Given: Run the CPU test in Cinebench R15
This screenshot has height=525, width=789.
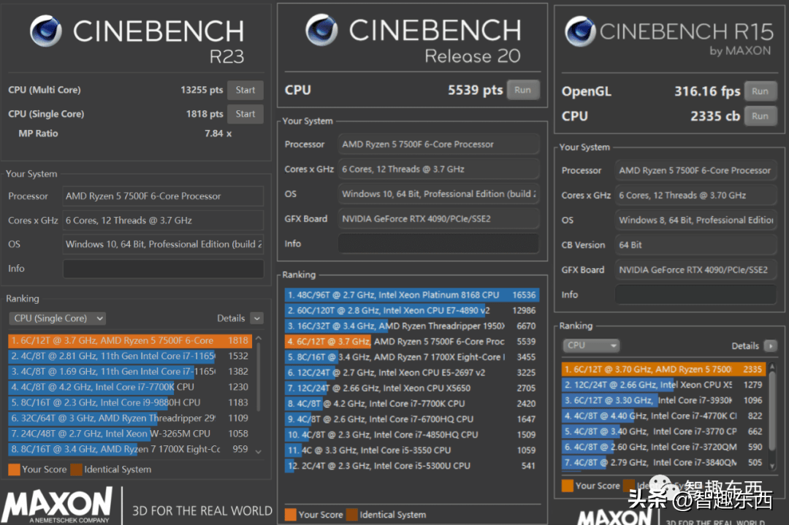Looking at the screenshot, I should (760, 115).
